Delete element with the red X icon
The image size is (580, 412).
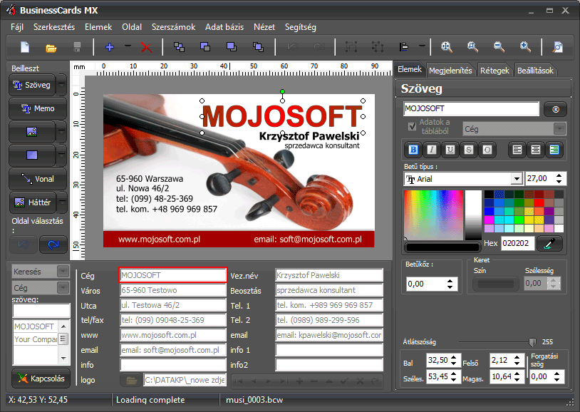147,47
